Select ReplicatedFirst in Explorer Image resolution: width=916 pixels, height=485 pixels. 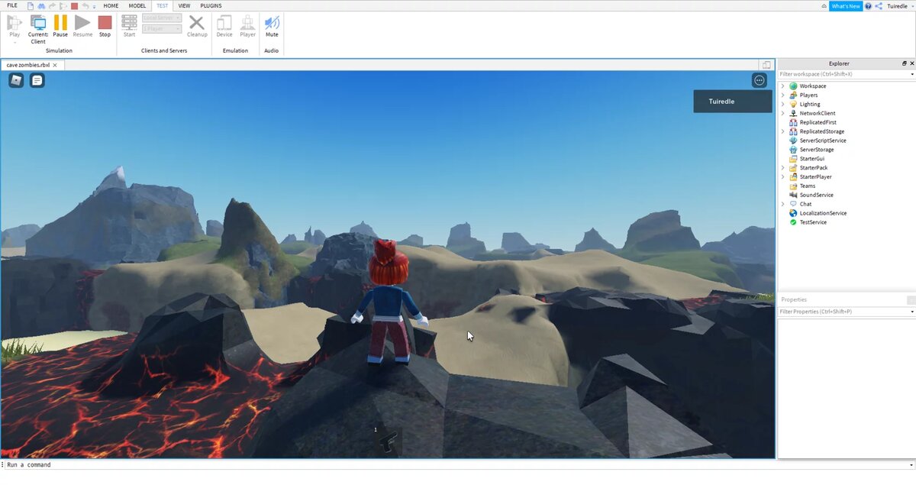tap(818, 122)
